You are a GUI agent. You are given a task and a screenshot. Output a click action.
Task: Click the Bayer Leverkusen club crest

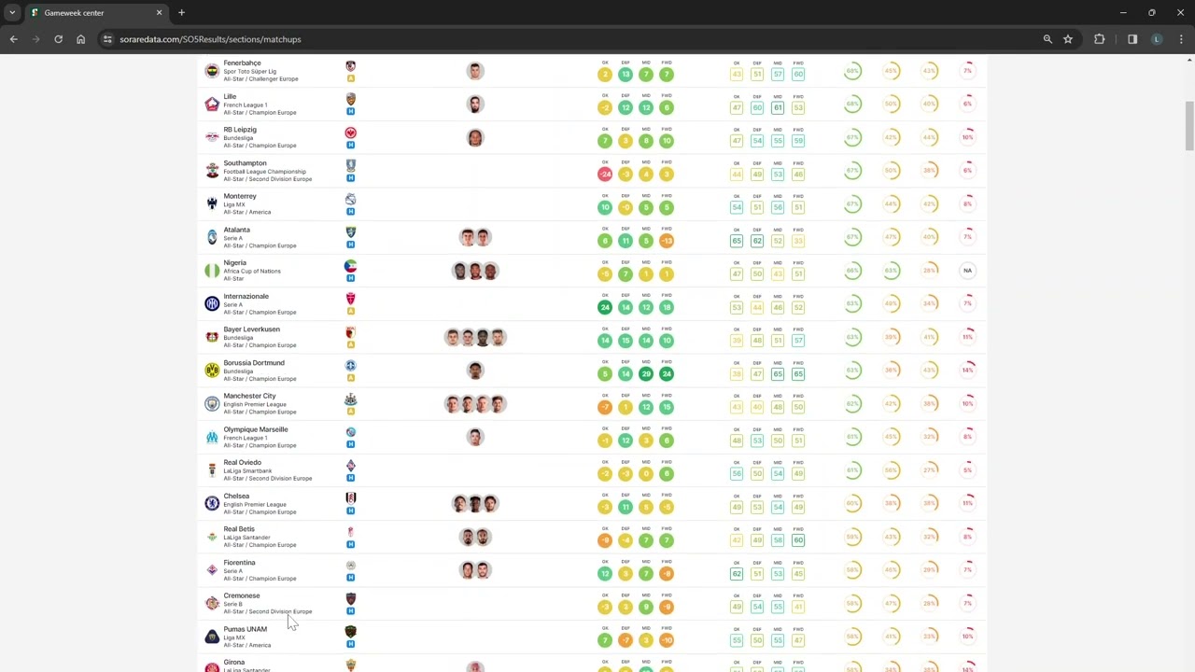[x=212, y=337]
